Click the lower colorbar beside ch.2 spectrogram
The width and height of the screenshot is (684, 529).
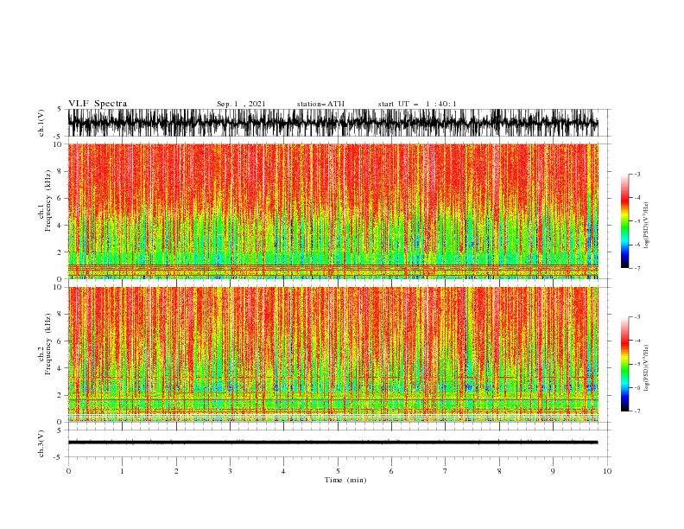coord(624,364)
